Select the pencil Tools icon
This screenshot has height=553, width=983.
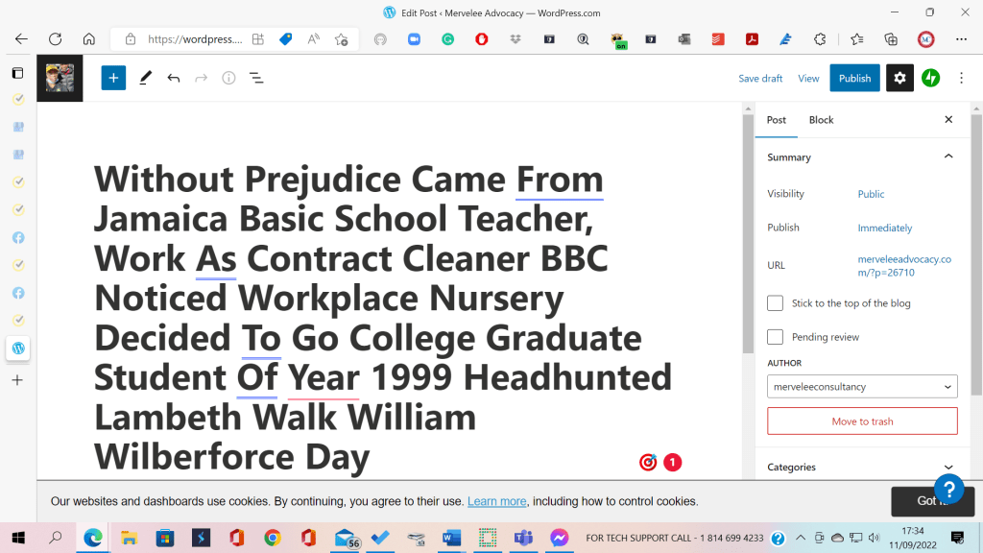point(145,78)
